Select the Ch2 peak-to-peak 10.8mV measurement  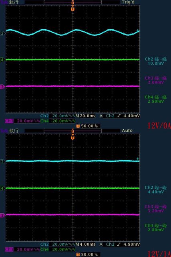(x=156, y=61)
